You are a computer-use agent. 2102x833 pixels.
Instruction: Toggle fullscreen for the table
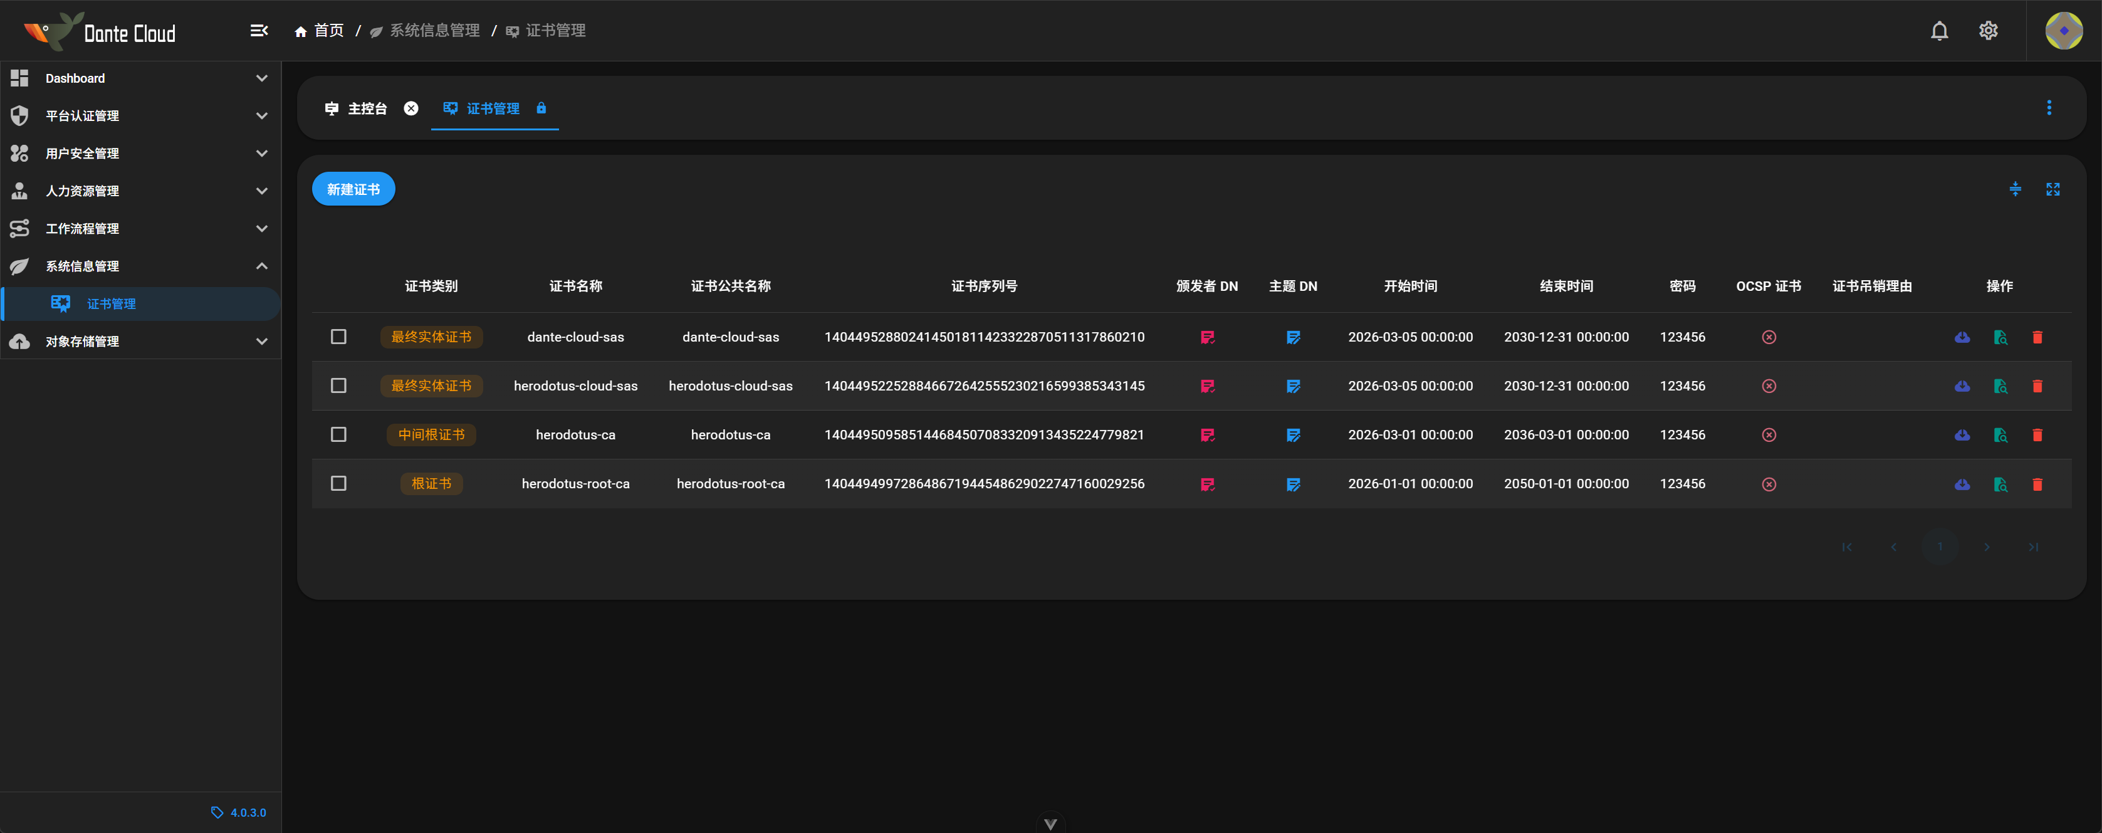(x=2052, y=189)
